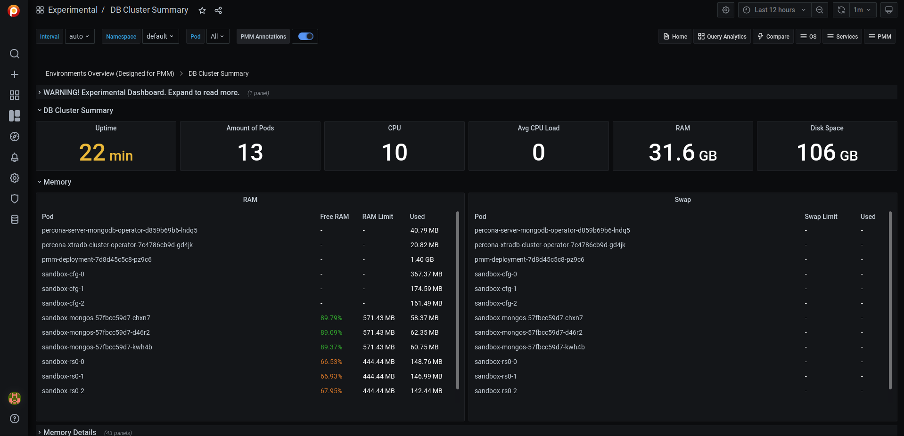904x436 pixels.
Task: Open the Query Analytics menu item
Action: pyautogui.click(x=722, y=36)
